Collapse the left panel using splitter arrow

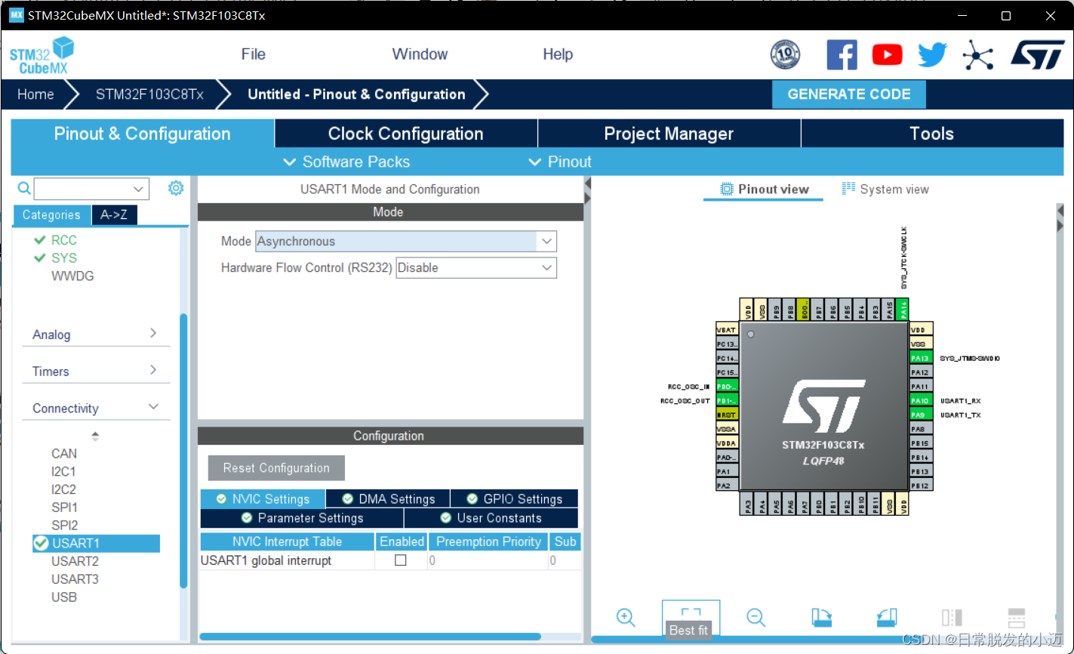click(x=587, y=182)
